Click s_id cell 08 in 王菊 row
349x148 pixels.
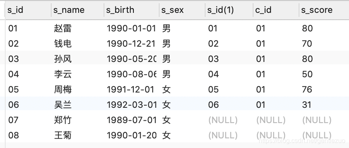[x=14, y=135]
